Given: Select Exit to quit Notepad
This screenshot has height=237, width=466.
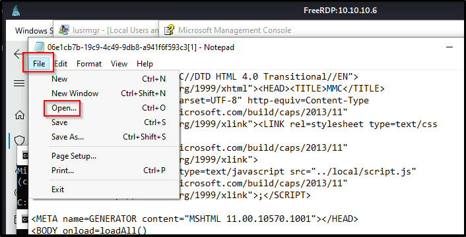Looking at the screenshot, I should (109, 190).
